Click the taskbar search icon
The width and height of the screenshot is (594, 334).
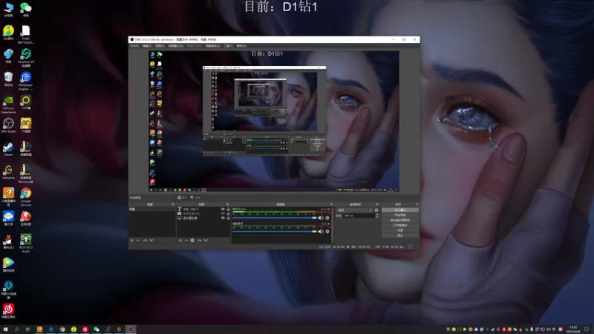click(16, 330)
